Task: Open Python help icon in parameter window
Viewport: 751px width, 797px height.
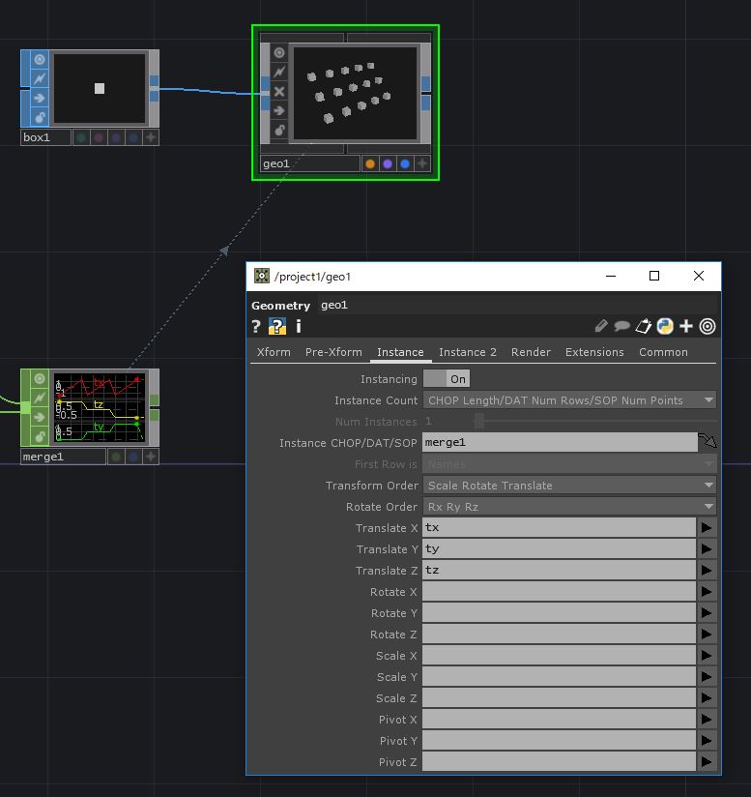Action: [277, 326]
